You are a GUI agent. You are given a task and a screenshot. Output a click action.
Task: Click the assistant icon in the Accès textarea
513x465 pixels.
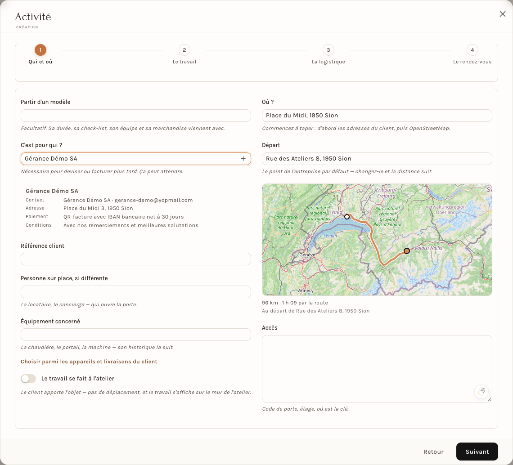click(481, 391)
